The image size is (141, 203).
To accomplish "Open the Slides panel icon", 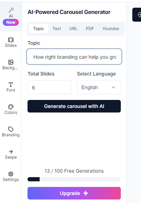I will [x=11, y=40].
